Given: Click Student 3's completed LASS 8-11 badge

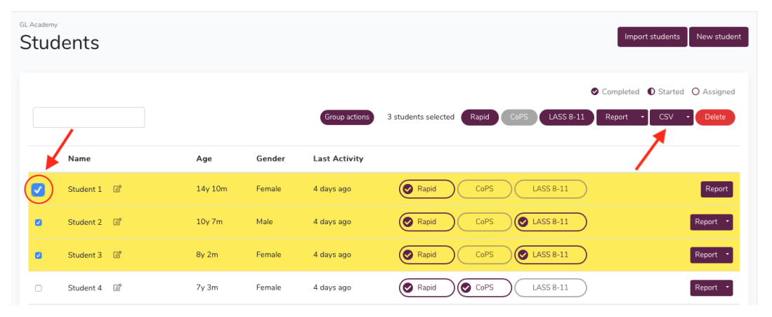Looking at the screenshot, I should (550, 255).
